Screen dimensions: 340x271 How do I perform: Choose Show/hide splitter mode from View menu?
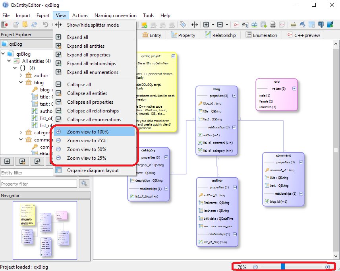(93, 25)
